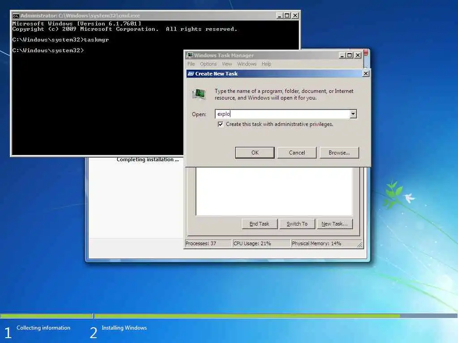Click the Installing Windows step label
This screenshot has height=343, width=458.
coord(124,328)
